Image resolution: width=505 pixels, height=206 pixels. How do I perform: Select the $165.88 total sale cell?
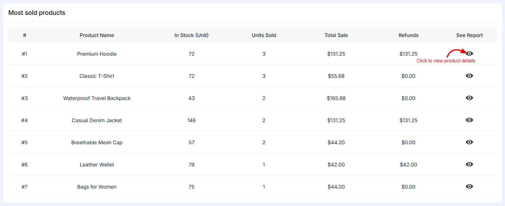point(336,98)
